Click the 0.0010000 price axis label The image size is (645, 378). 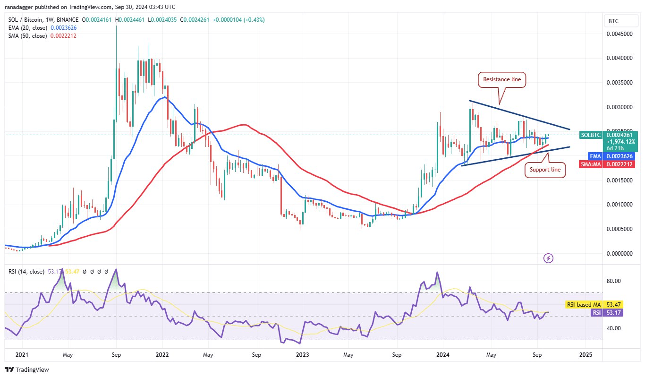click(x=619, y=205)
